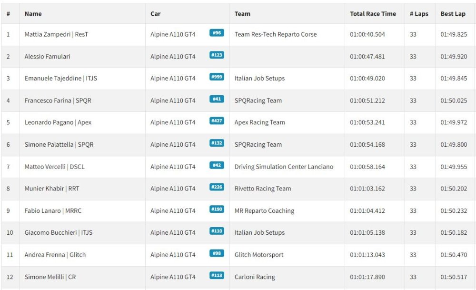Click the #41 car number badge
The width and height of the screenshot is (476, 290).
pos(217,99)
